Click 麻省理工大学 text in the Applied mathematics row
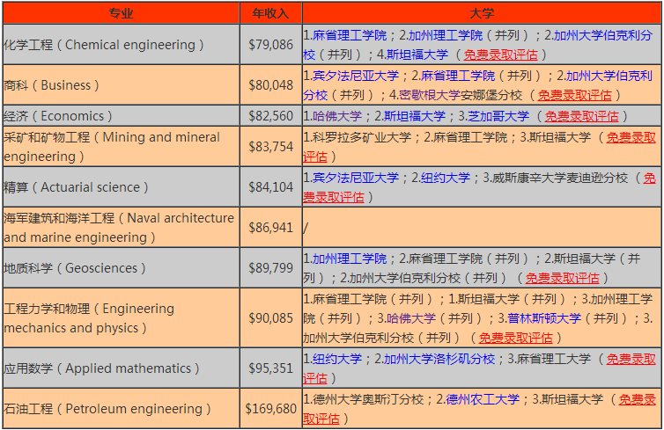664x430 pixels. 553,359
